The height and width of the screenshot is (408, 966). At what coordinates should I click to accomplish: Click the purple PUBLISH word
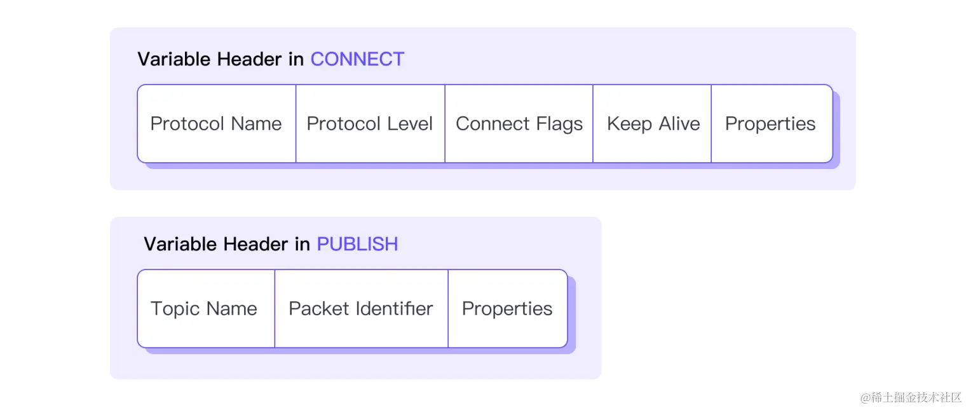click(x=357, y=244)
